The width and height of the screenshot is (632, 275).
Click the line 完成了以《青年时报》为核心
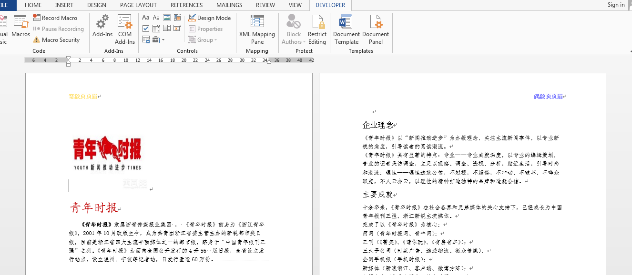pyautogui.click(x=402, y=225)
